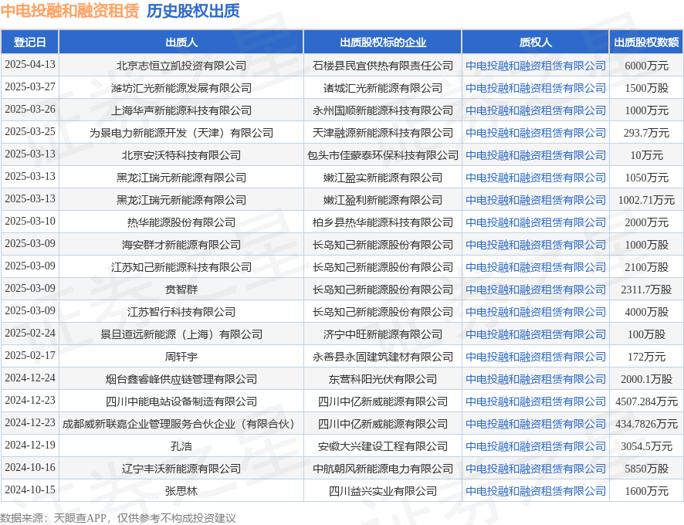
Task: Open 质权人 link in the 潍坊汇光新能源 row
Action: [x=536, y=88]
